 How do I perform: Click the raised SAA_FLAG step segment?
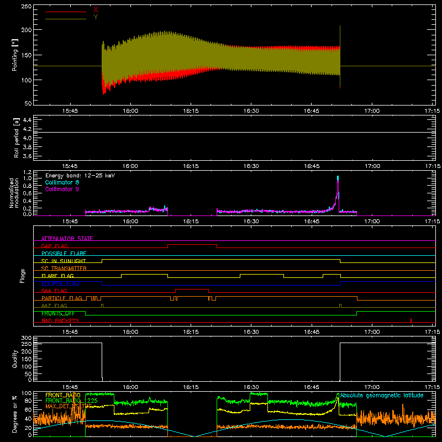(x=192, y=289)
